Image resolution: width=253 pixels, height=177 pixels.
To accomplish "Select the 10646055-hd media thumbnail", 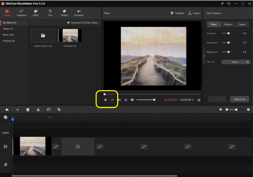I will [70, 36].
